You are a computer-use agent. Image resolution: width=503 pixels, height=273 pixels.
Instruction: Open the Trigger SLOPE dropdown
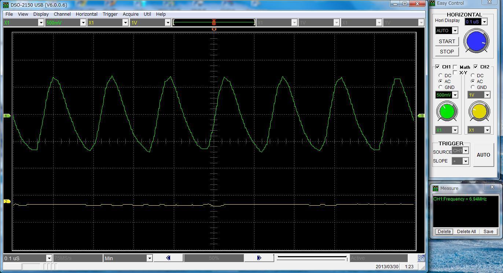point(465,161)
